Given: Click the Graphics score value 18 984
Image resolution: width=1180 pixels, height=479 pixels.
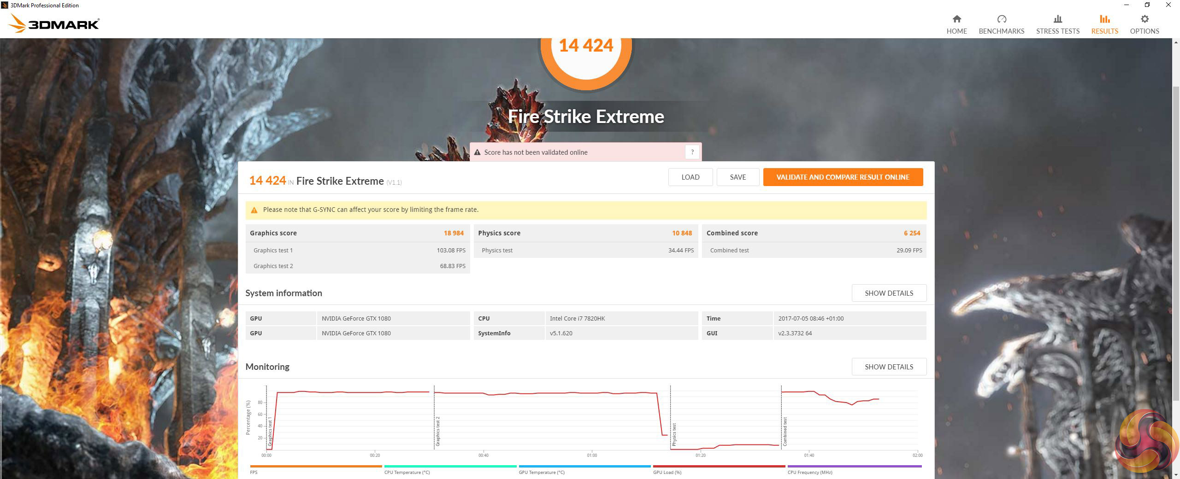Looking at the screenshot, I should click(x=454, y=233).
